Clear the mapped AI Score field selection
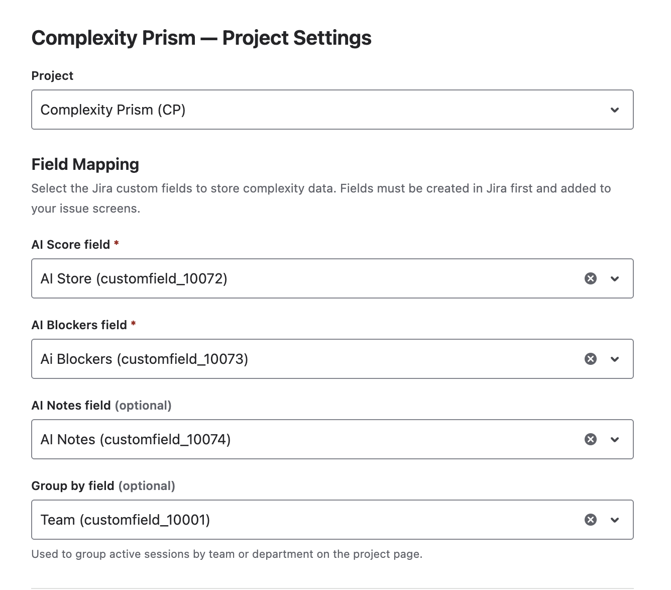671x590 pixels. pos(591,278)
